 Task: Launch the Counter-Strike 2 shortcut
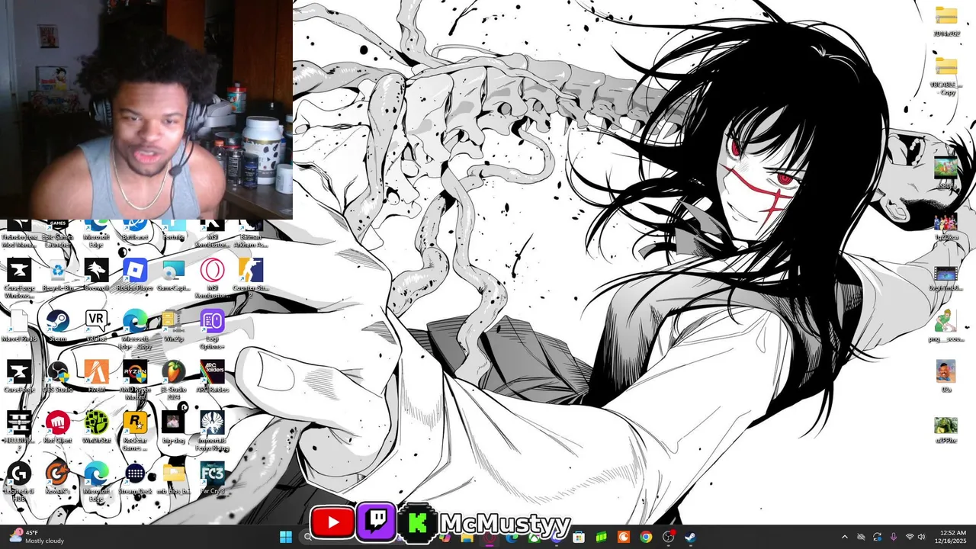coord(251,275)
